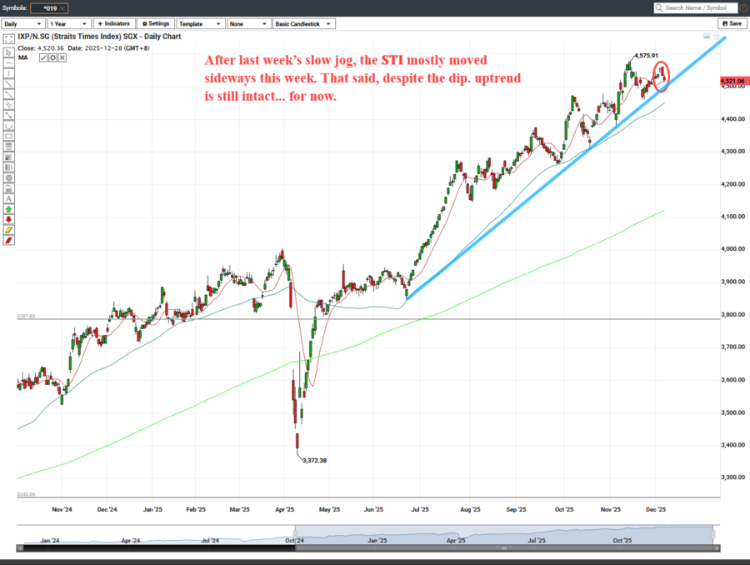Choose the green up arrow marker tool
750x565 pixels.
(8, 209)
